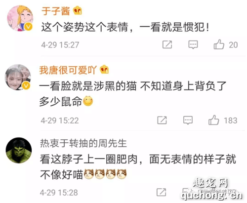Image resolution: width=247 pixels, height=203 pixels.
Task: Click the crown badge beside 我唐很可爱吖
Action: 104,70
